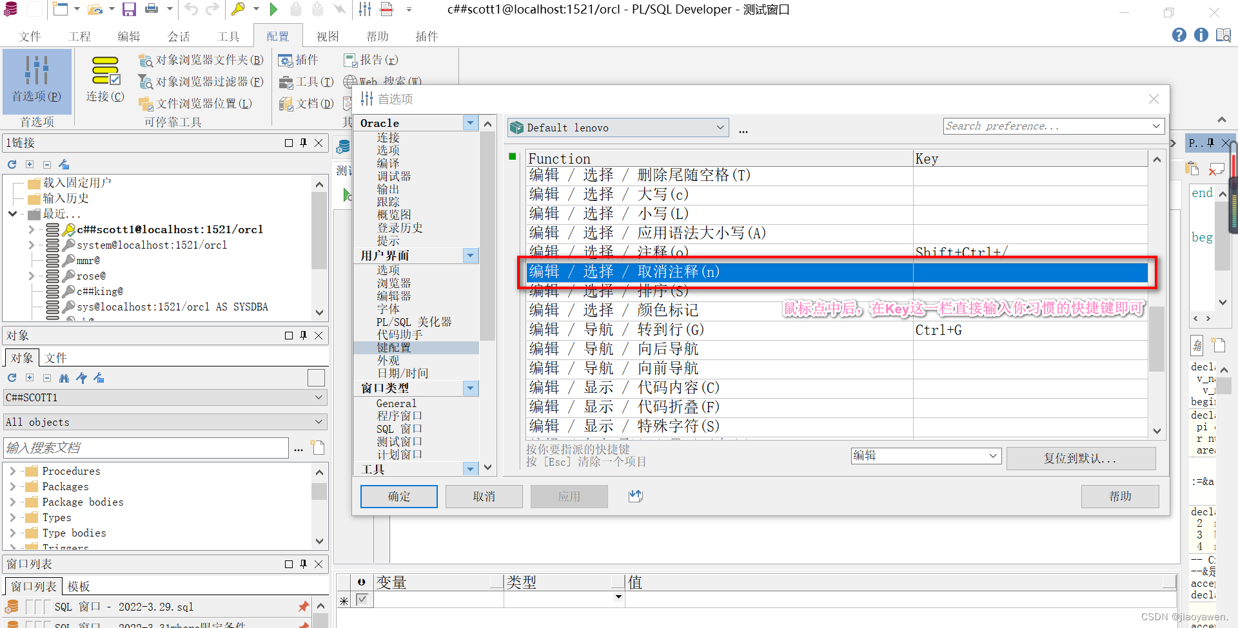The image size is (1238, 628).
Task: Switch to the 文件 tab in the objects panel
Action: tap(55, 357)
